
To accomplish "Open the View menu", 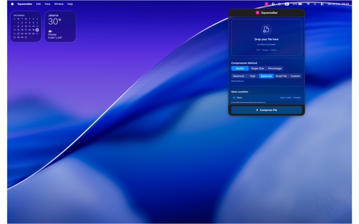I will [x=48, y=4].
